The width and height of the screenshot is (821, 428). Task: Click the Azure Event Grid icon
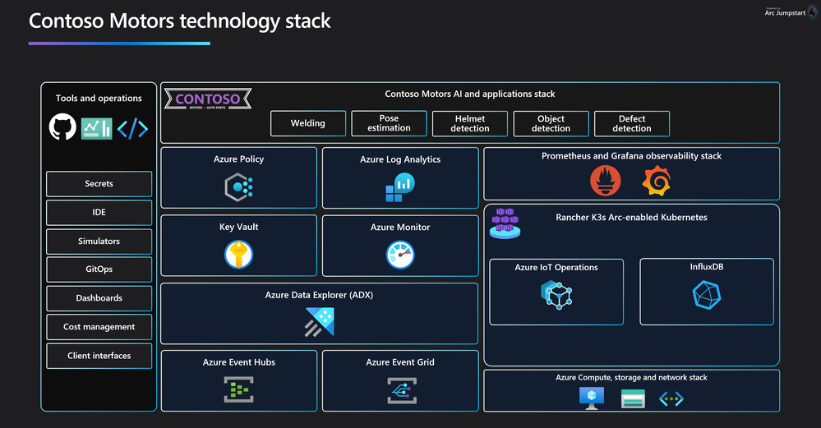(x=402, y=391)
